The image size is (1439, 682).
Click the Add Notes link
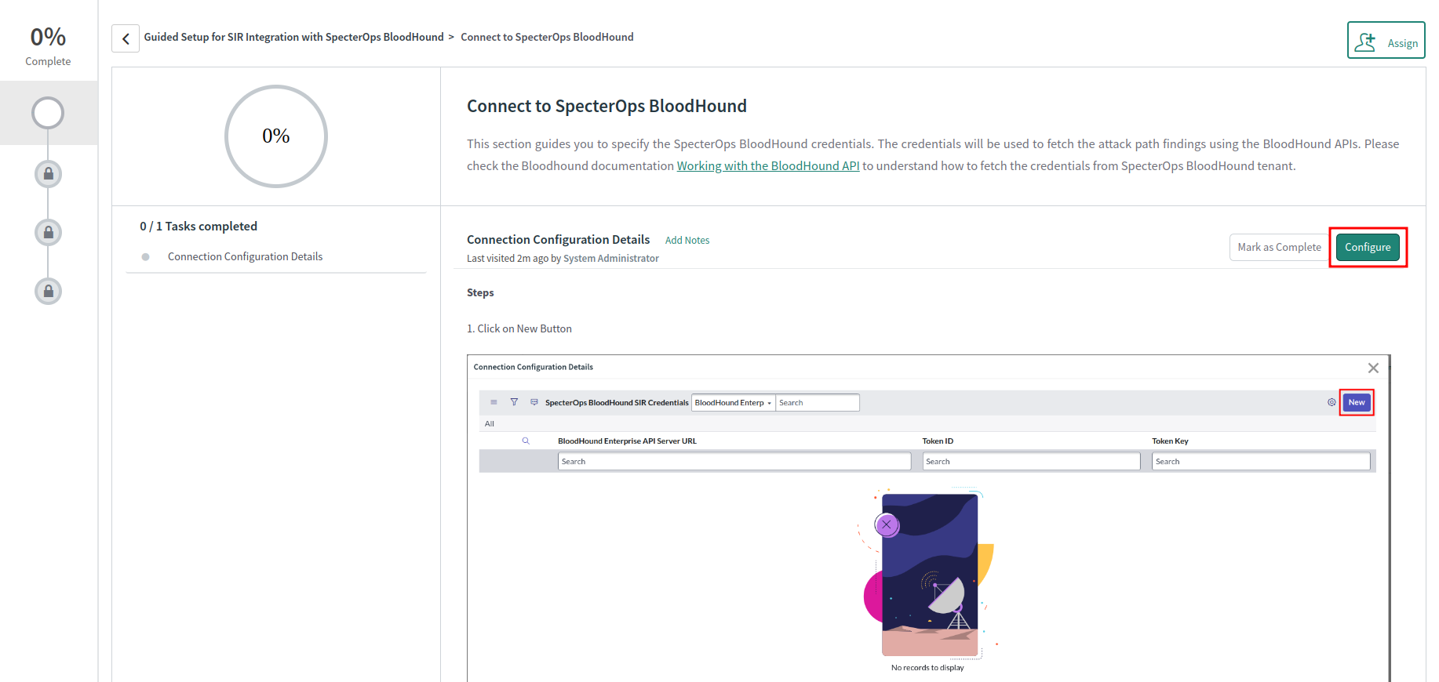[687, 241]
